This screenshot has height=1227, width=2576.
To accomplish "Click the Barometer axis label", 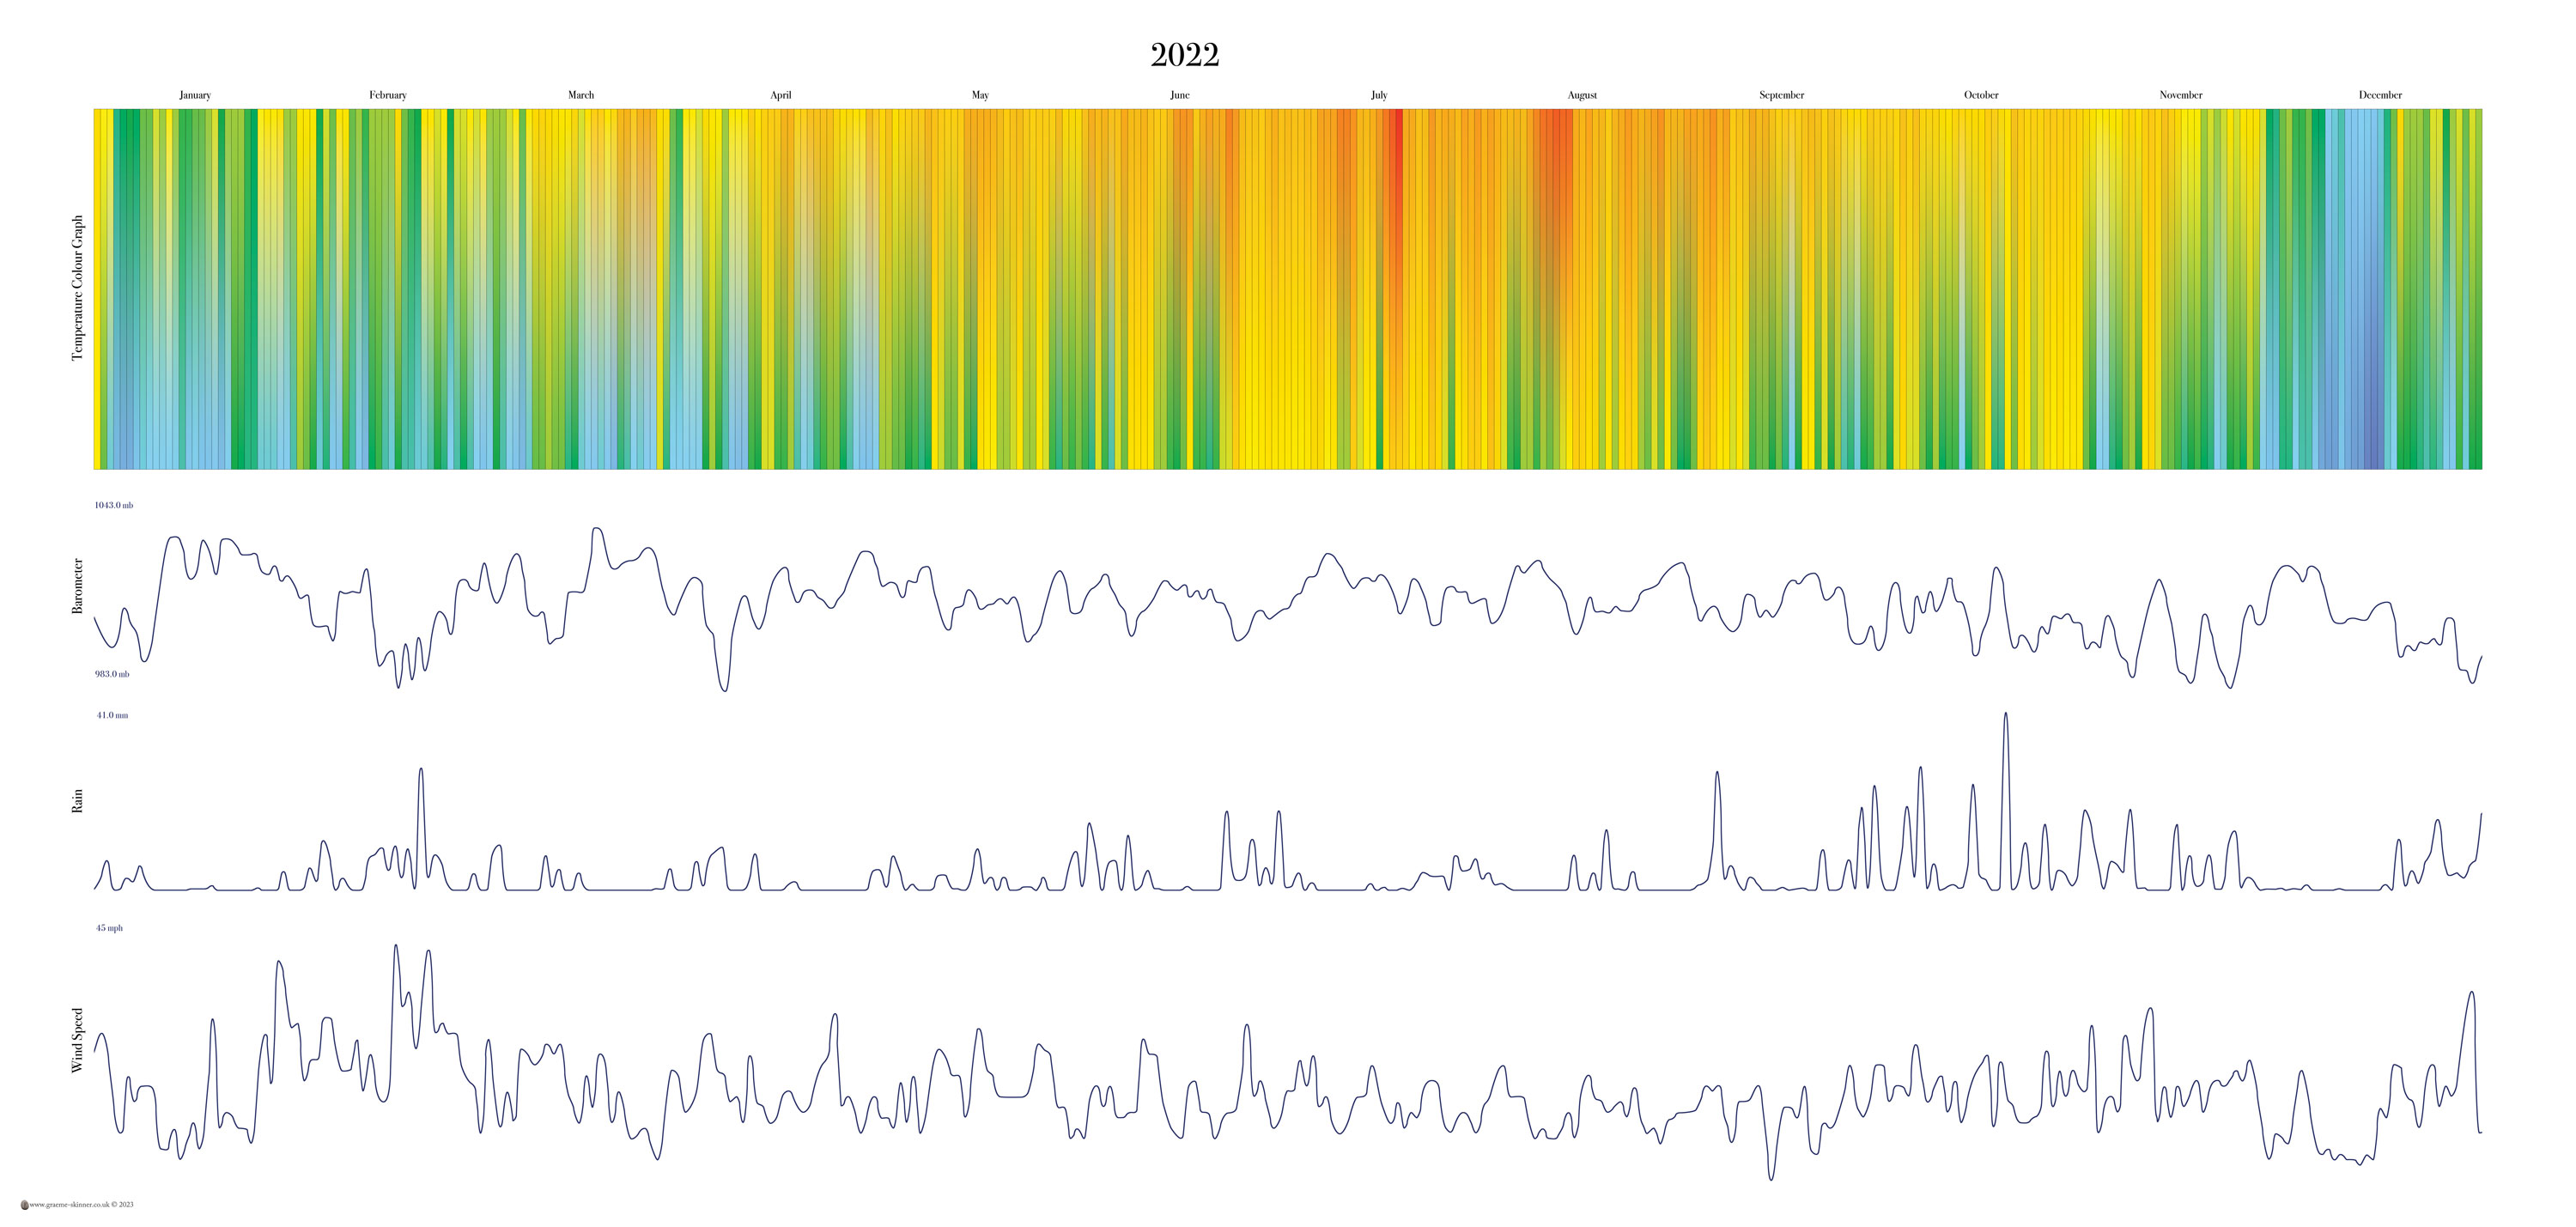I will (x=78, y=586).
